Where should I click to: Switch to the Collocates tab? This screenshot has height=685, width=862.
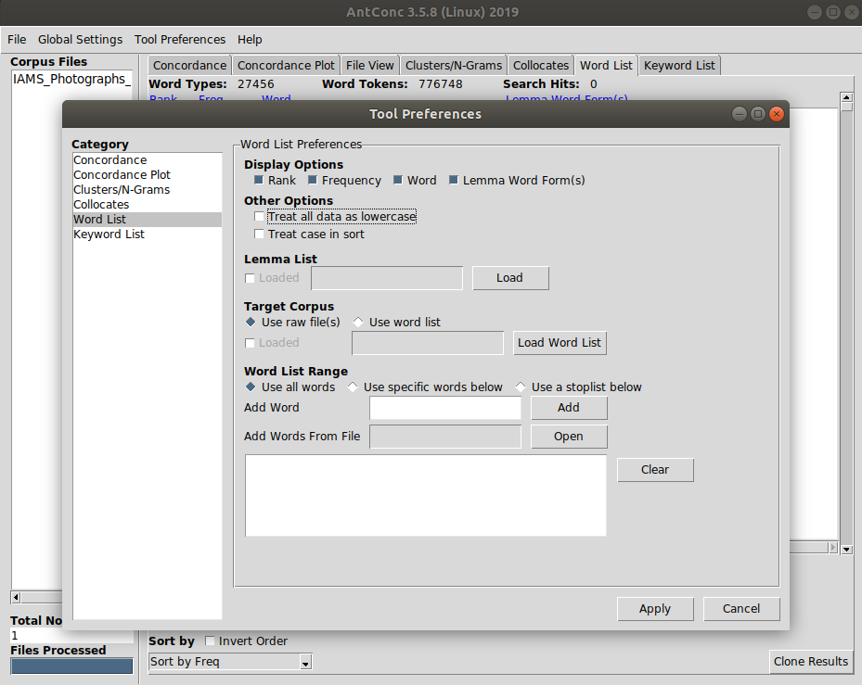[x=541, y=66]
